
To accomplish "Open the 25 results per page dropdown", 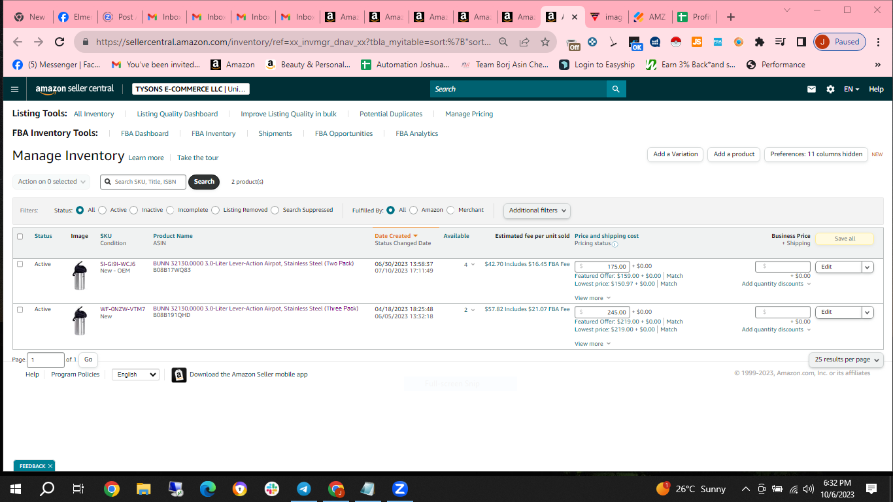I will pos(846,360).
